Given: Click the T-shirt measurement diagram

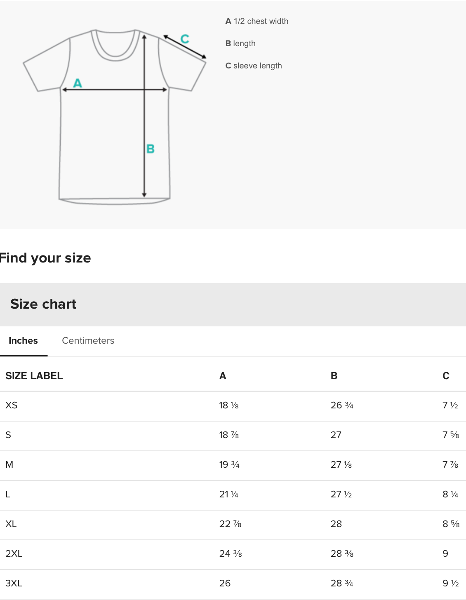Looking at the screenshot, I should tap(115, 117).
